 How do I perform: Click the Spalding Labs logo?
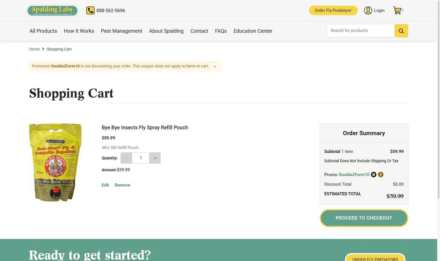52,11
